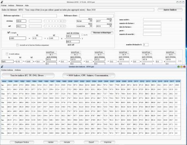Viewport: 187px width, 145px height.
Task: Click the In. 2 button in multi-indices row
Action: point(76,54)
